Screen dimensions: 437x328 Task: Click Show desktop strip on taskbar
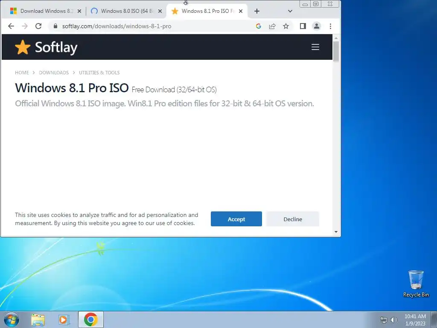[434, 319]
